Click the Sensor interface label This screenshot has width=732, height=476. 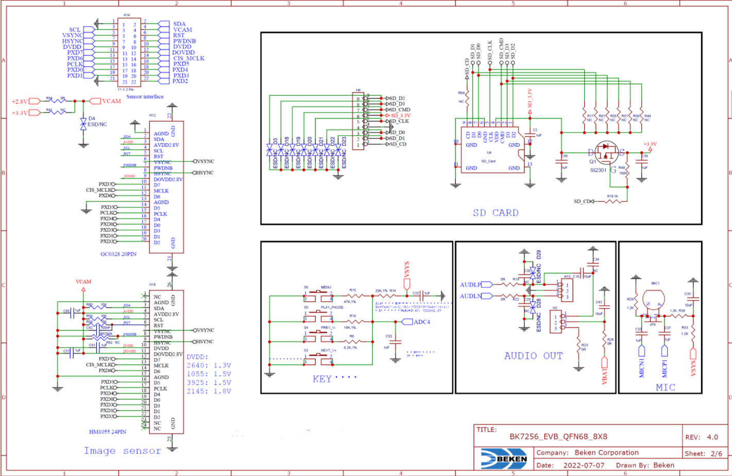pos(145,97)
